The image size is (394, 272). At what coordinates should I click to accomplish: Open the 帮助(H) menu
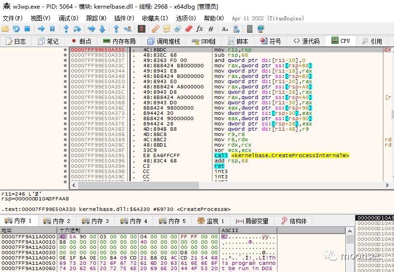214,18
